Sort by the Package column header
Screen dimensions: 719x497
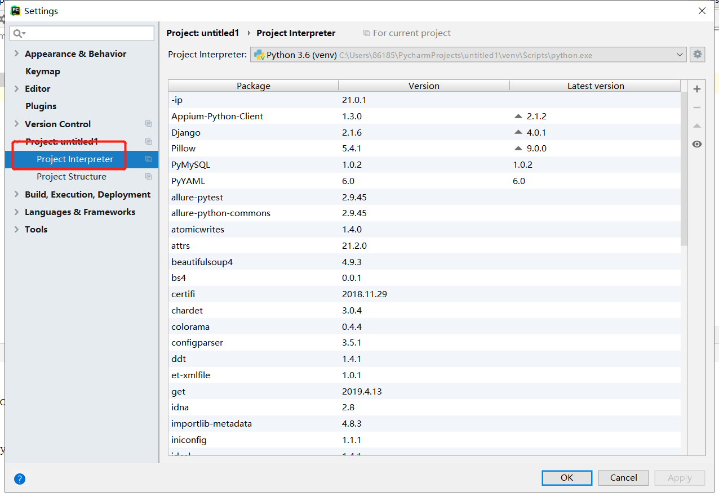coord(254,86)
